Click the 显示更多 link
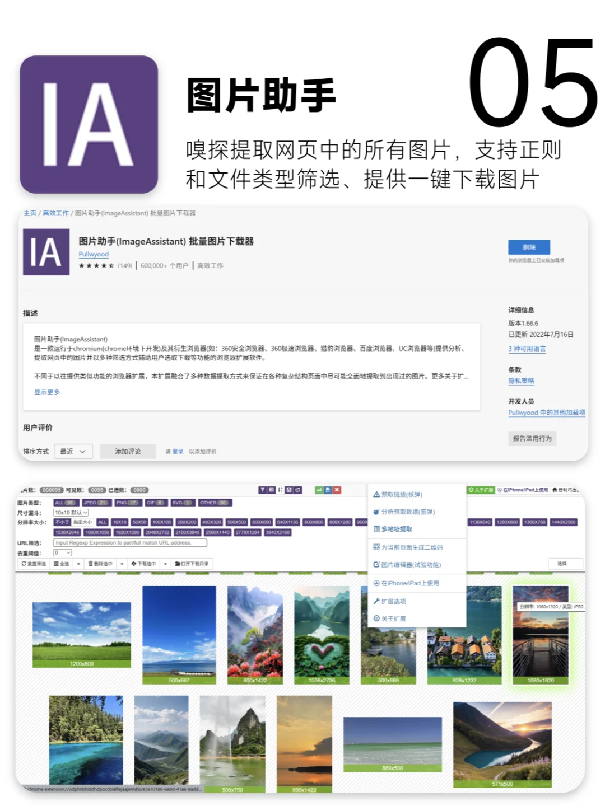The height and width of the screenshot is (806, 605). point(47,392)
